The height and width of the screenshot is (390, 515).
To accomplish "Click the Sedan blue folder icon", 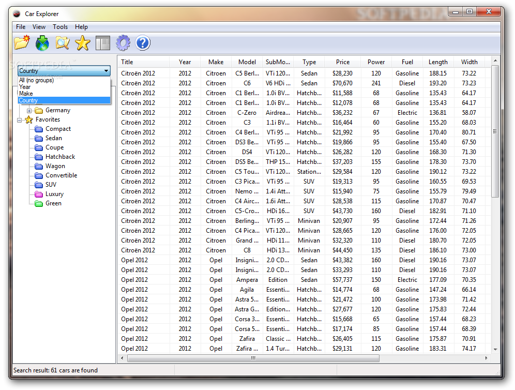I will pos(39,138).
